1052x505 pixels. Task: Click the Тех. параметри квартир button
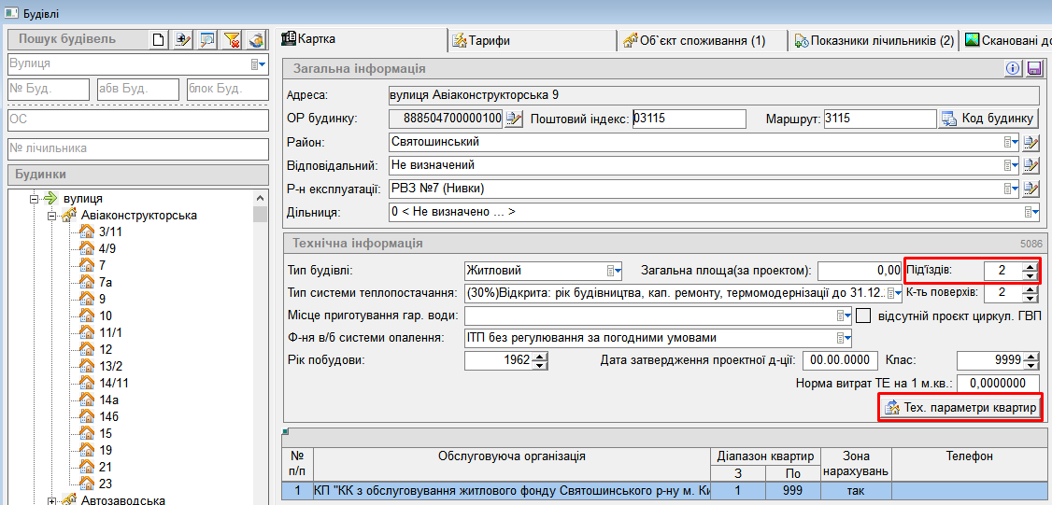tap(960, 409)
